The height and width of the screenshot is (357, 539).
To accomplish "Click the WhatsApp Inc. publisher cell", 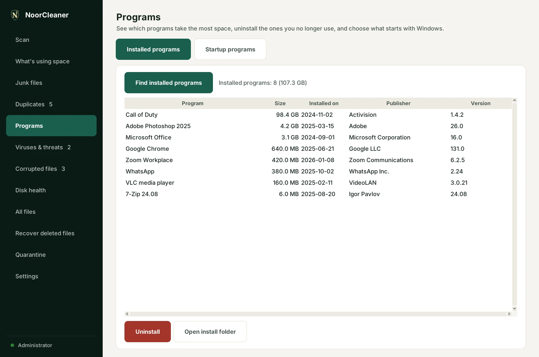I will 369,171.
